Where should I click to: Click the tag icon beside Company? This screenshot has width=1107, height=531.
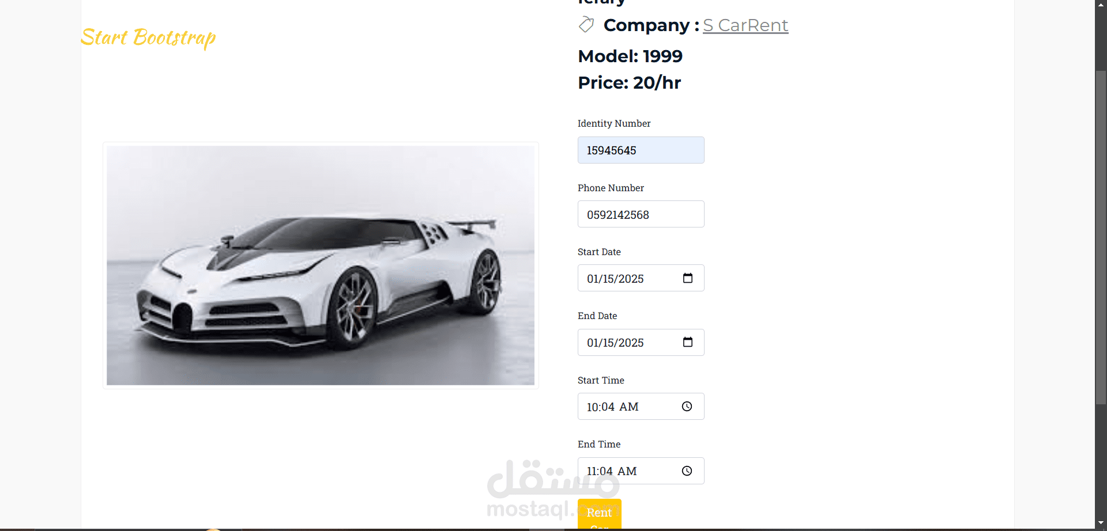coord(586,25)
